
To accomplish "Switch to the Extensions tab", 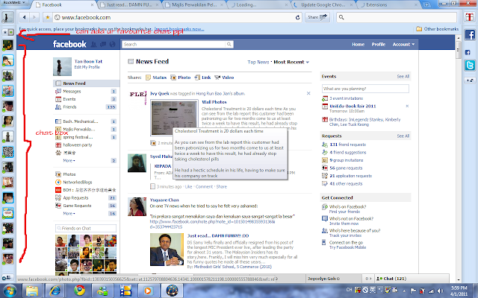I will pyautogui.click(x=388, y=5).
